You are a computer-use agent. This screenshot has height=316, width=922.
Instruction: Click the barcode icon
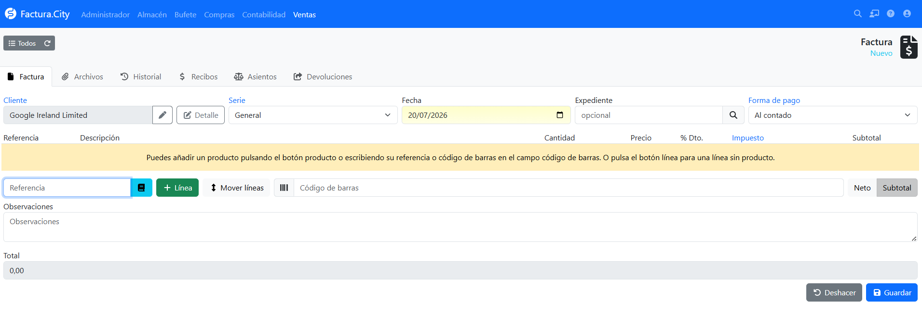[284, 188]
